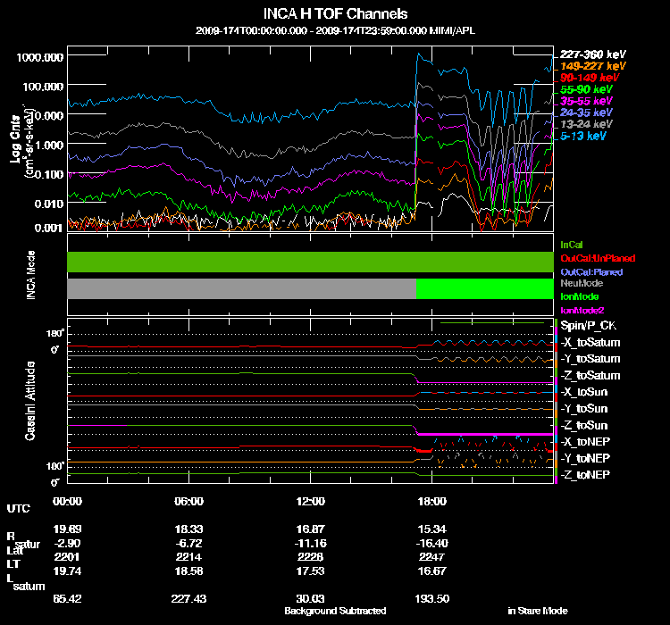Click the bright green IonMode bar segment
670x625 pixels.
484,288
